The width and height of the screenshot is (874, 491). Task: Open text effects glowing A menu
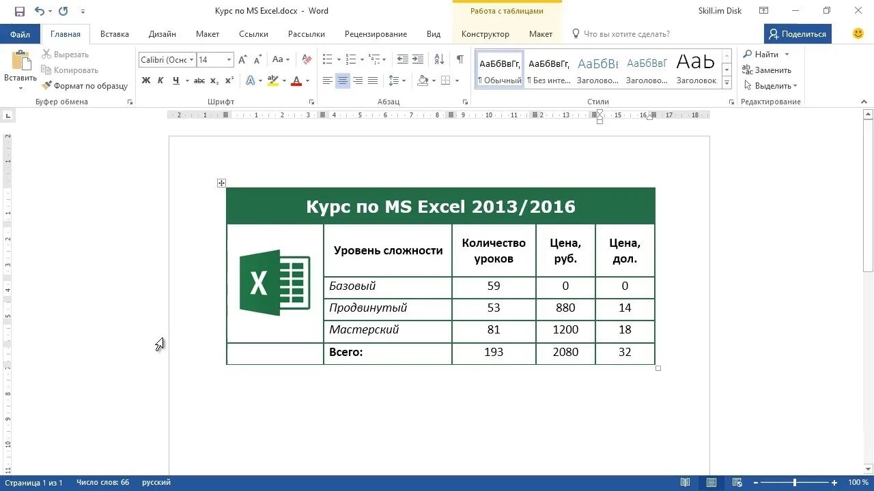[251, 80]
